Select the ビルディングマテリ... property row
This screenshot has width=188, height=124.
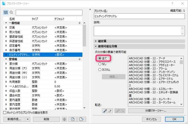tap(43, 55)
